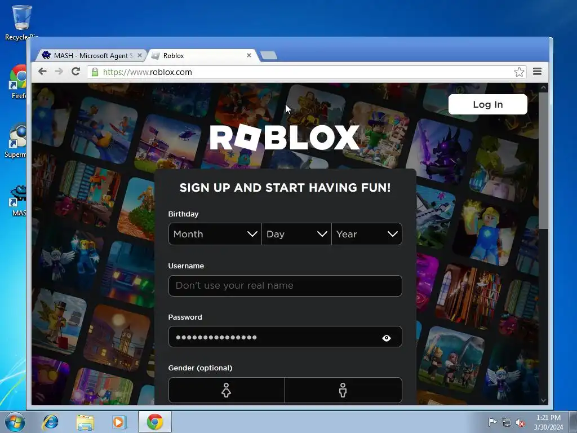Click the page scrollbar down arrow

(x=543, y=400)
